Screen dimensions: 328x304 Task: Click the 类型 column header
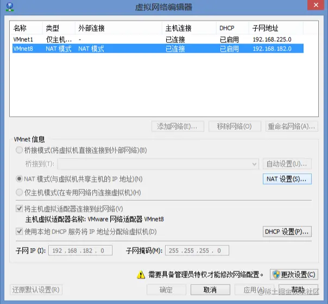tap(59, 28)
